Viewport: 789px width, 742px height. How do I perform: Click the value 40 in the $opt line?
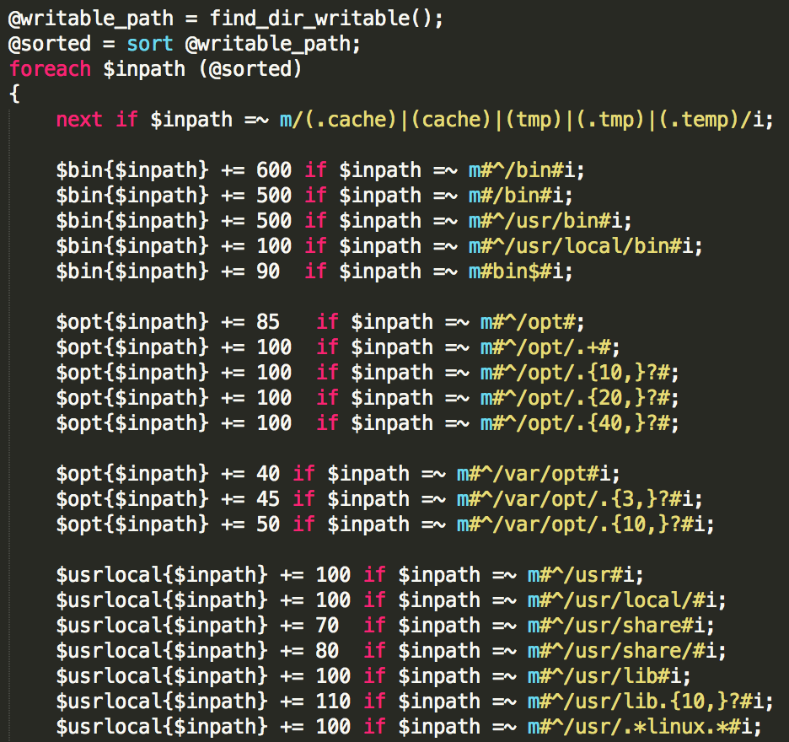click(x=268, y=474)
